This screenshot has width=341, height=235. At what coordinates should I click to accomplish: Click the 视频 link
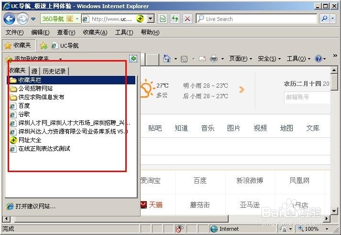click(260, 128)
